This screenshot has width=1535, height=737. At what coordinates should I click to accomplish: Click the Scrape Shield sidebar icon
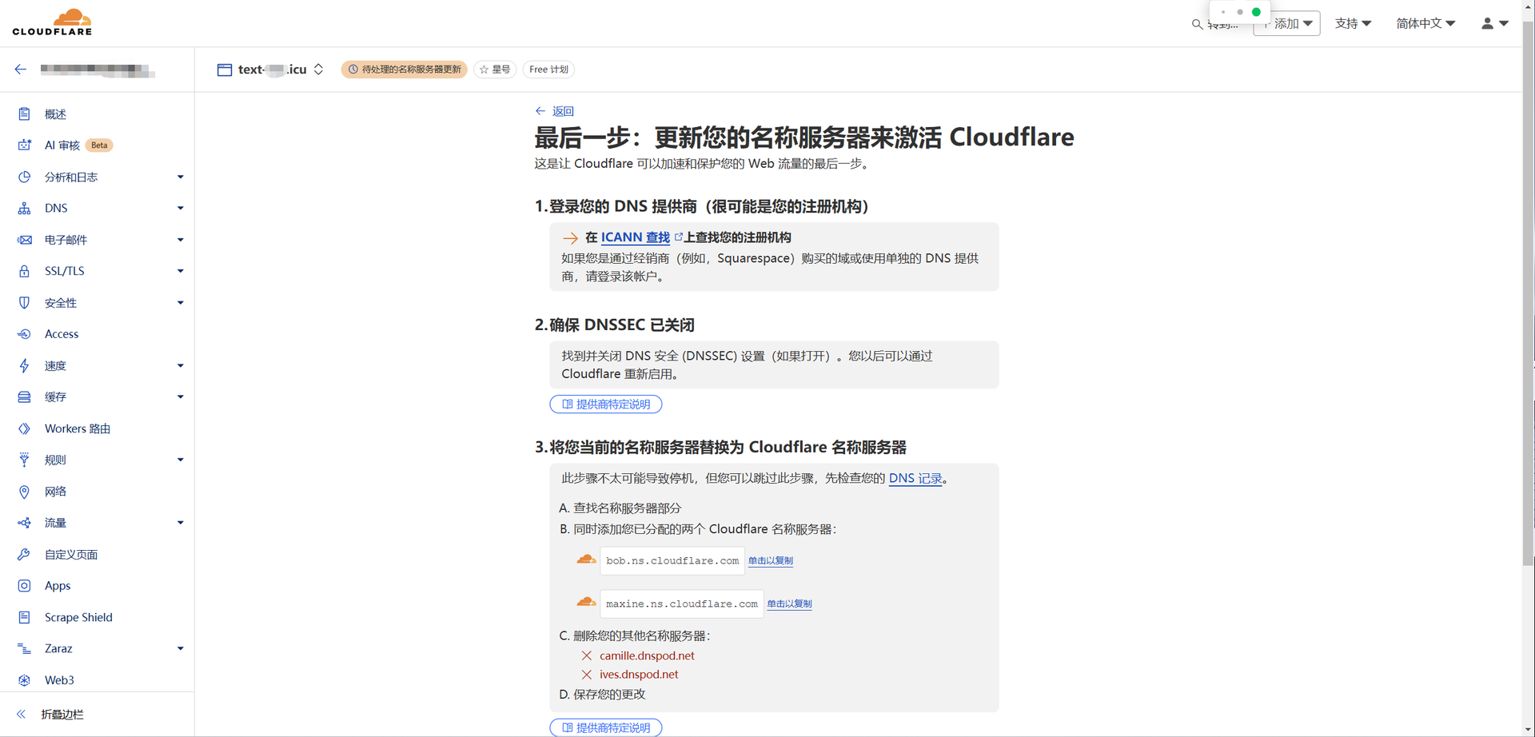(x=24, y=617)
